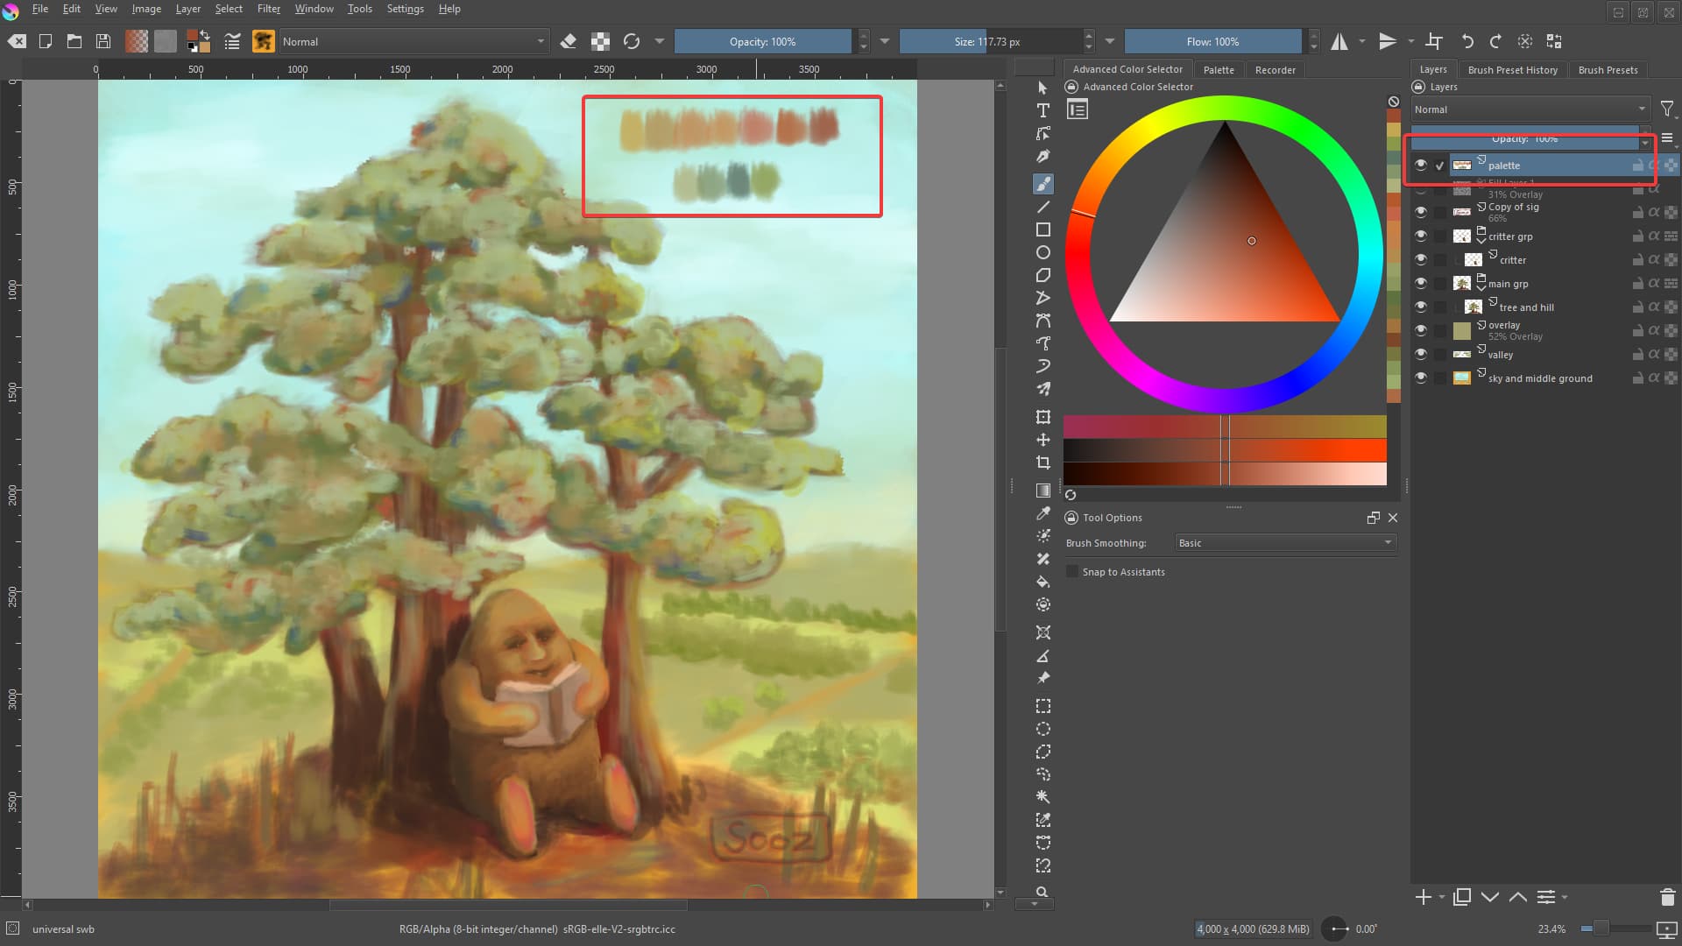This screenshot has width=1682, height=946.
Task: Toggle visibility of the sky and middle ground layer
Action: coord(1422,378)
